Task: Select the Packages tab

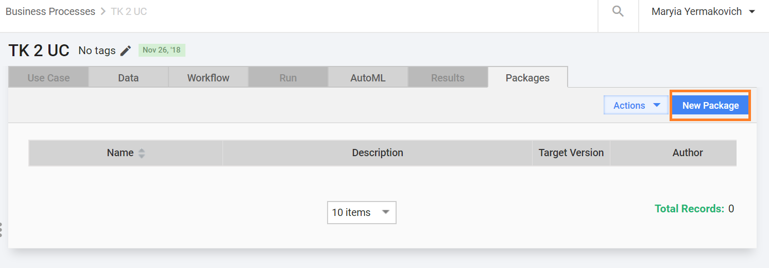Action: tap(527, 78)
